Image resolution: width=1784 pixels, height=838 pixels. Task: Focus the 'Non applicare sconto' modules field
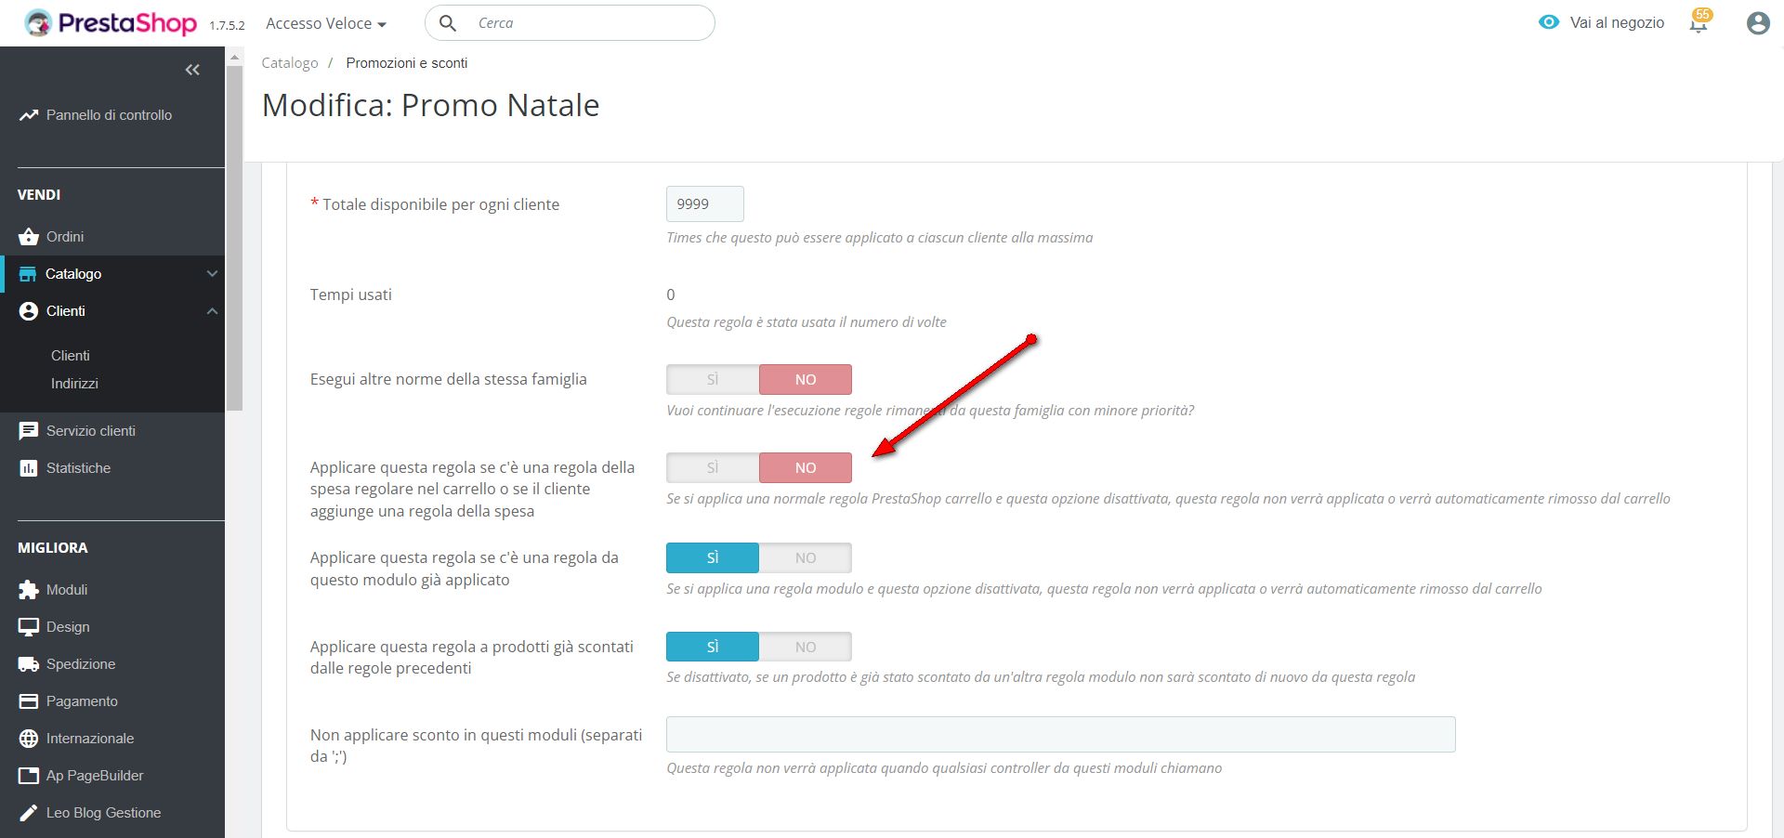(x=1060, y=734)
